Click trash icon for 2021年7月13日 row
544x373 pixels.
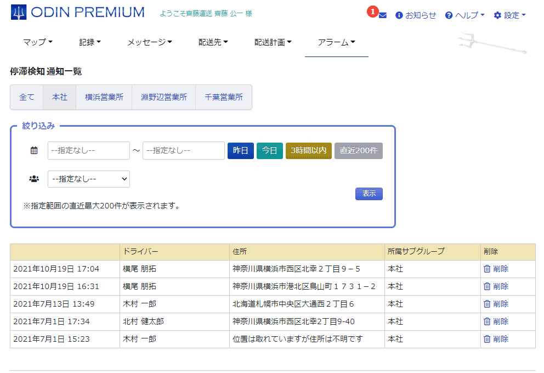coord(487,304)
